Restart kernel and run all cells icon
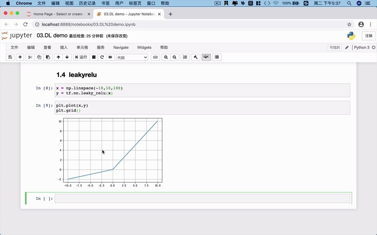 [x=110, y=57]
